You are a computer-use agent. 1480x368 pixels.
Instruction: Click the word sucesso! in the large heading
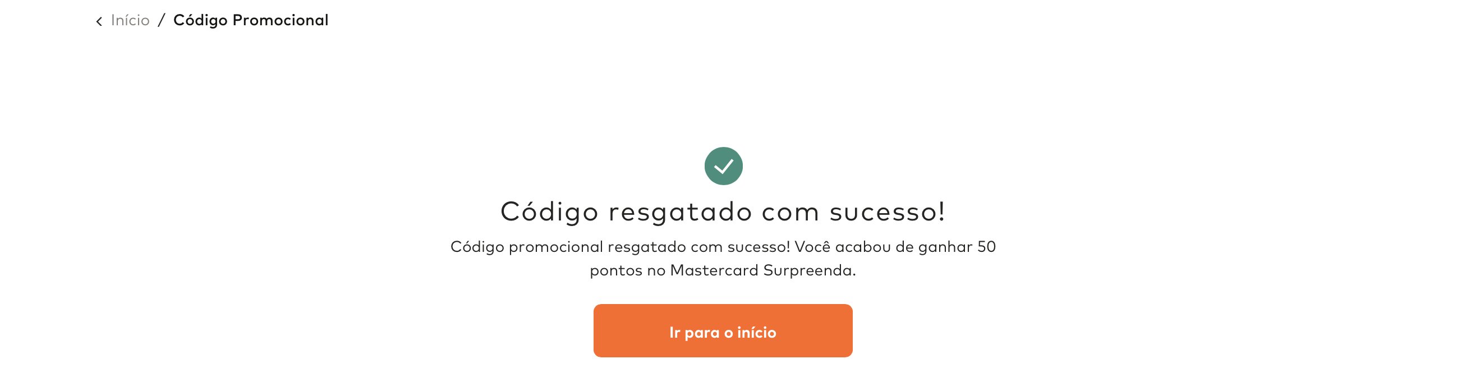[887, 212]
